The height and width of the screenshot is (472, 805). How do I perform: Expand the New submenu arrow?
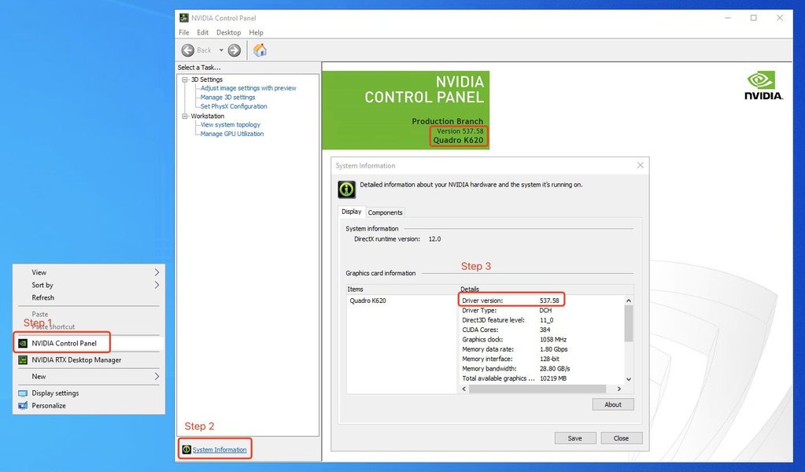[x=157, y=377]
